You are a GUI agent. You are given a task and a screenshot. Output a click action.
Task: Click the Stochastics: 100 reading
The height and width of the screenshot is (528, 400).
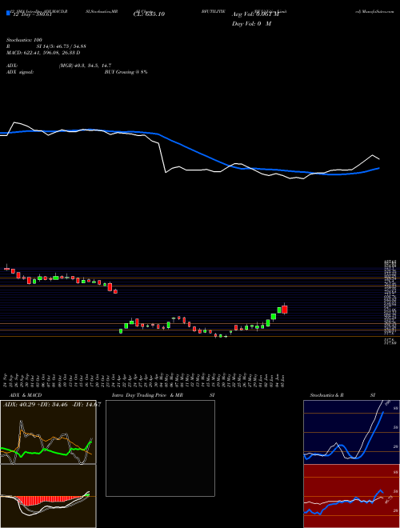point(23,40)
